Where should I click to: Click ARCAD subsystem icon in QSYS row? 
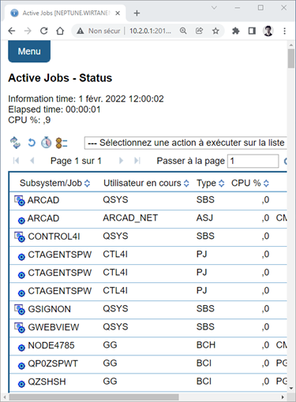(20, 200)
